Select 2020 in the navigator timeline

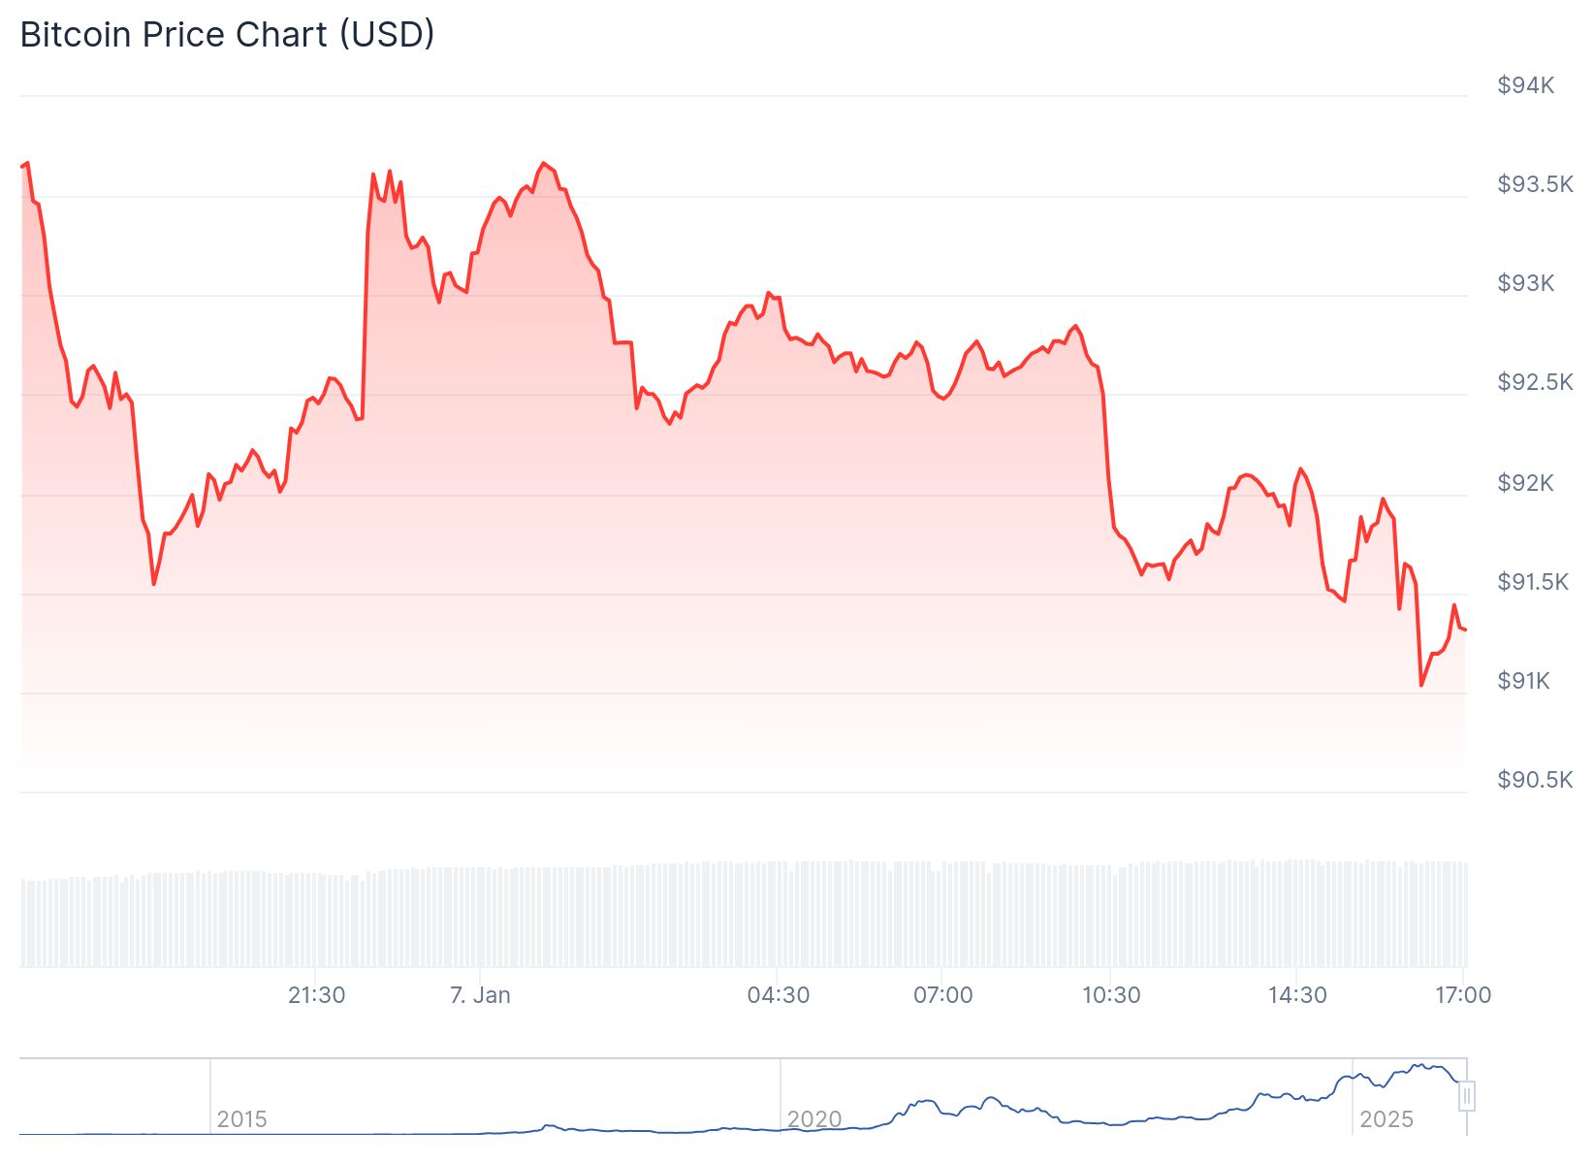(813, 1119)
